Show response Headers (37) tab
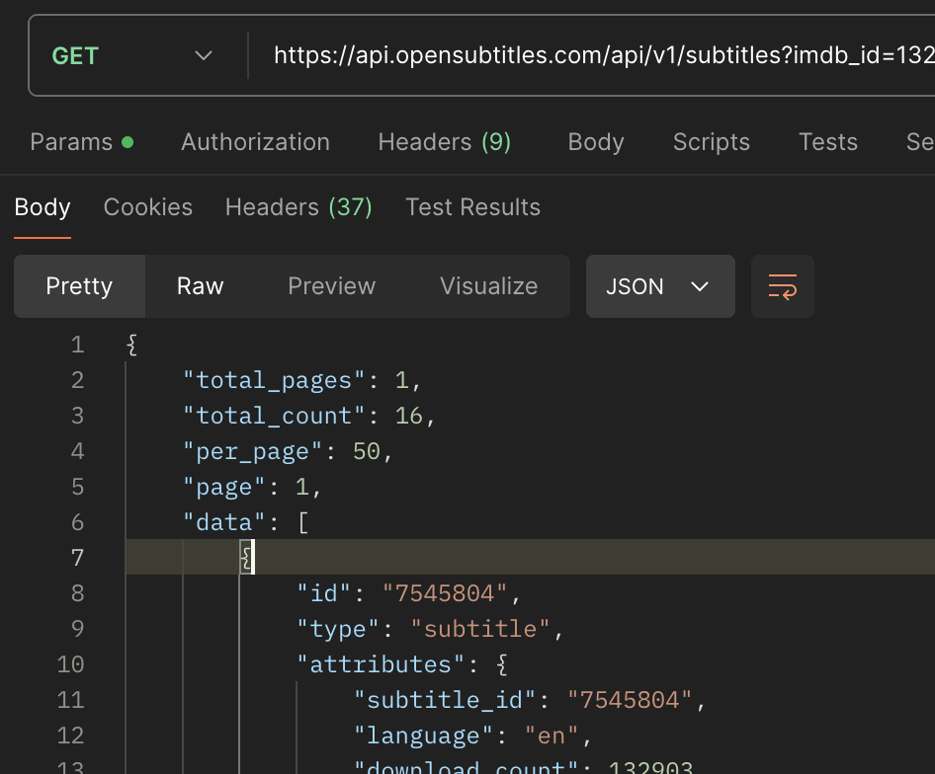This screenshot has height=774, width=935. [x=298, y=207]
